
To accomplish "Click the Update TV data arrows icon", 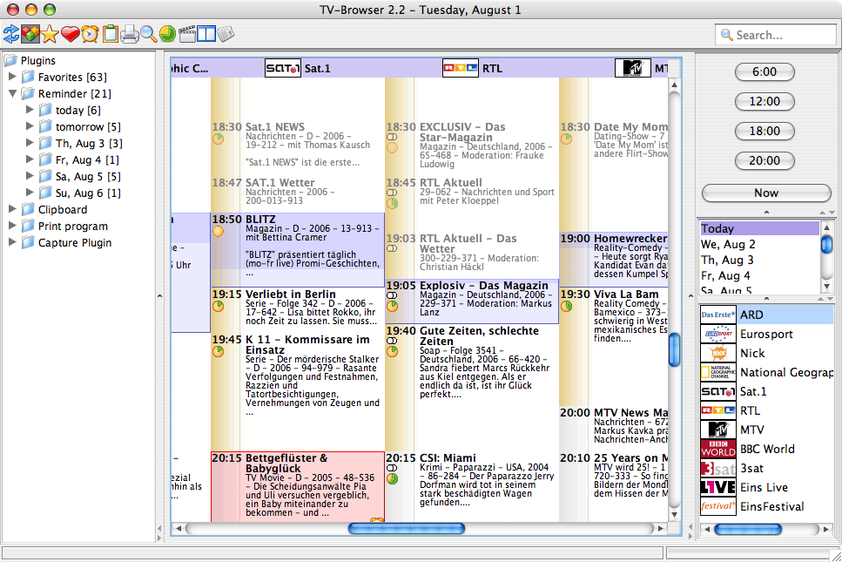I will click(10, 34).
